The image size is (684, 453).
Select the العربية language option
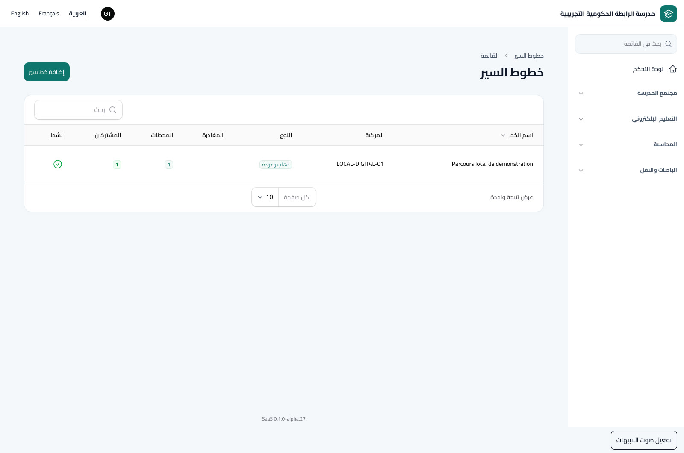click(x=78, y=14)
